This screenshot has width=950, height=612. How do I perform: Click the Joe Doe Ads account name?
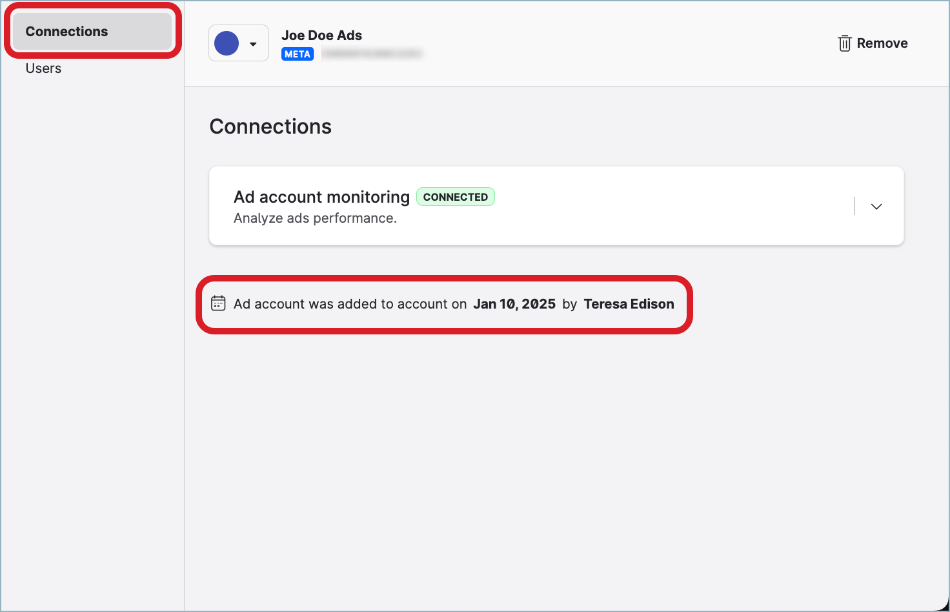click(x=321, y=35)
